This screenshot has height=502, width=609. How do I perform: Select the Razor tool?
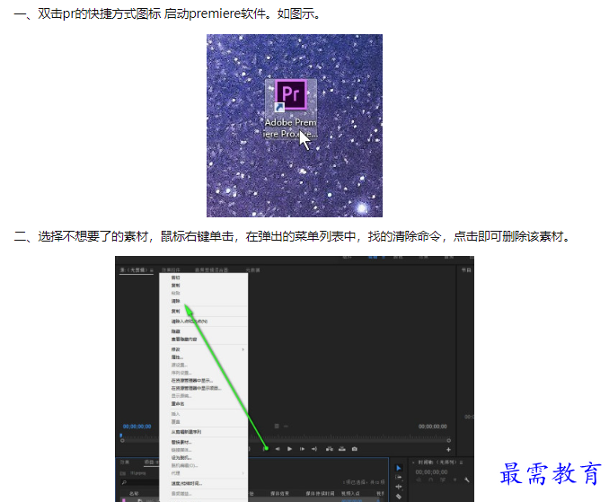pyautogui.click(x=398, y=497)
